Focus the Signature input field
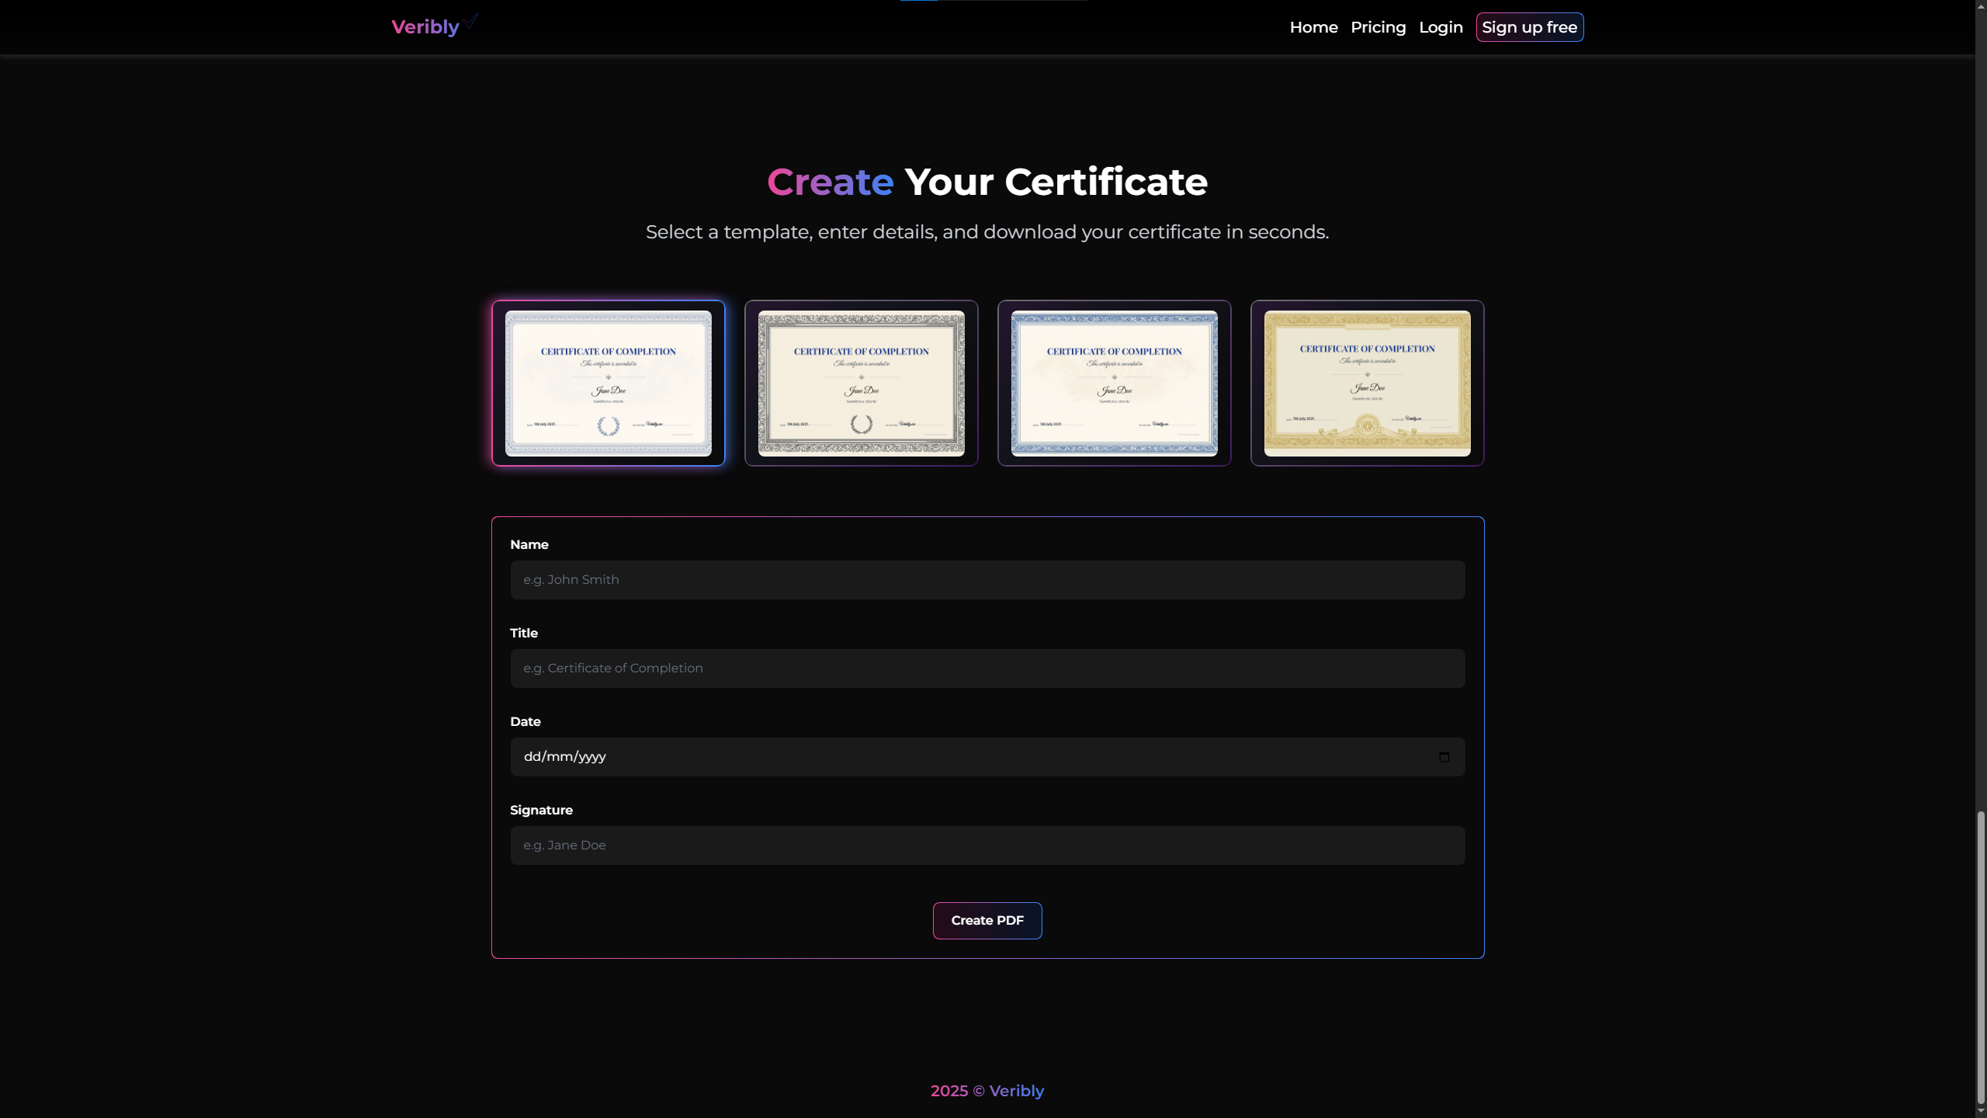 (x=987, y=845)
